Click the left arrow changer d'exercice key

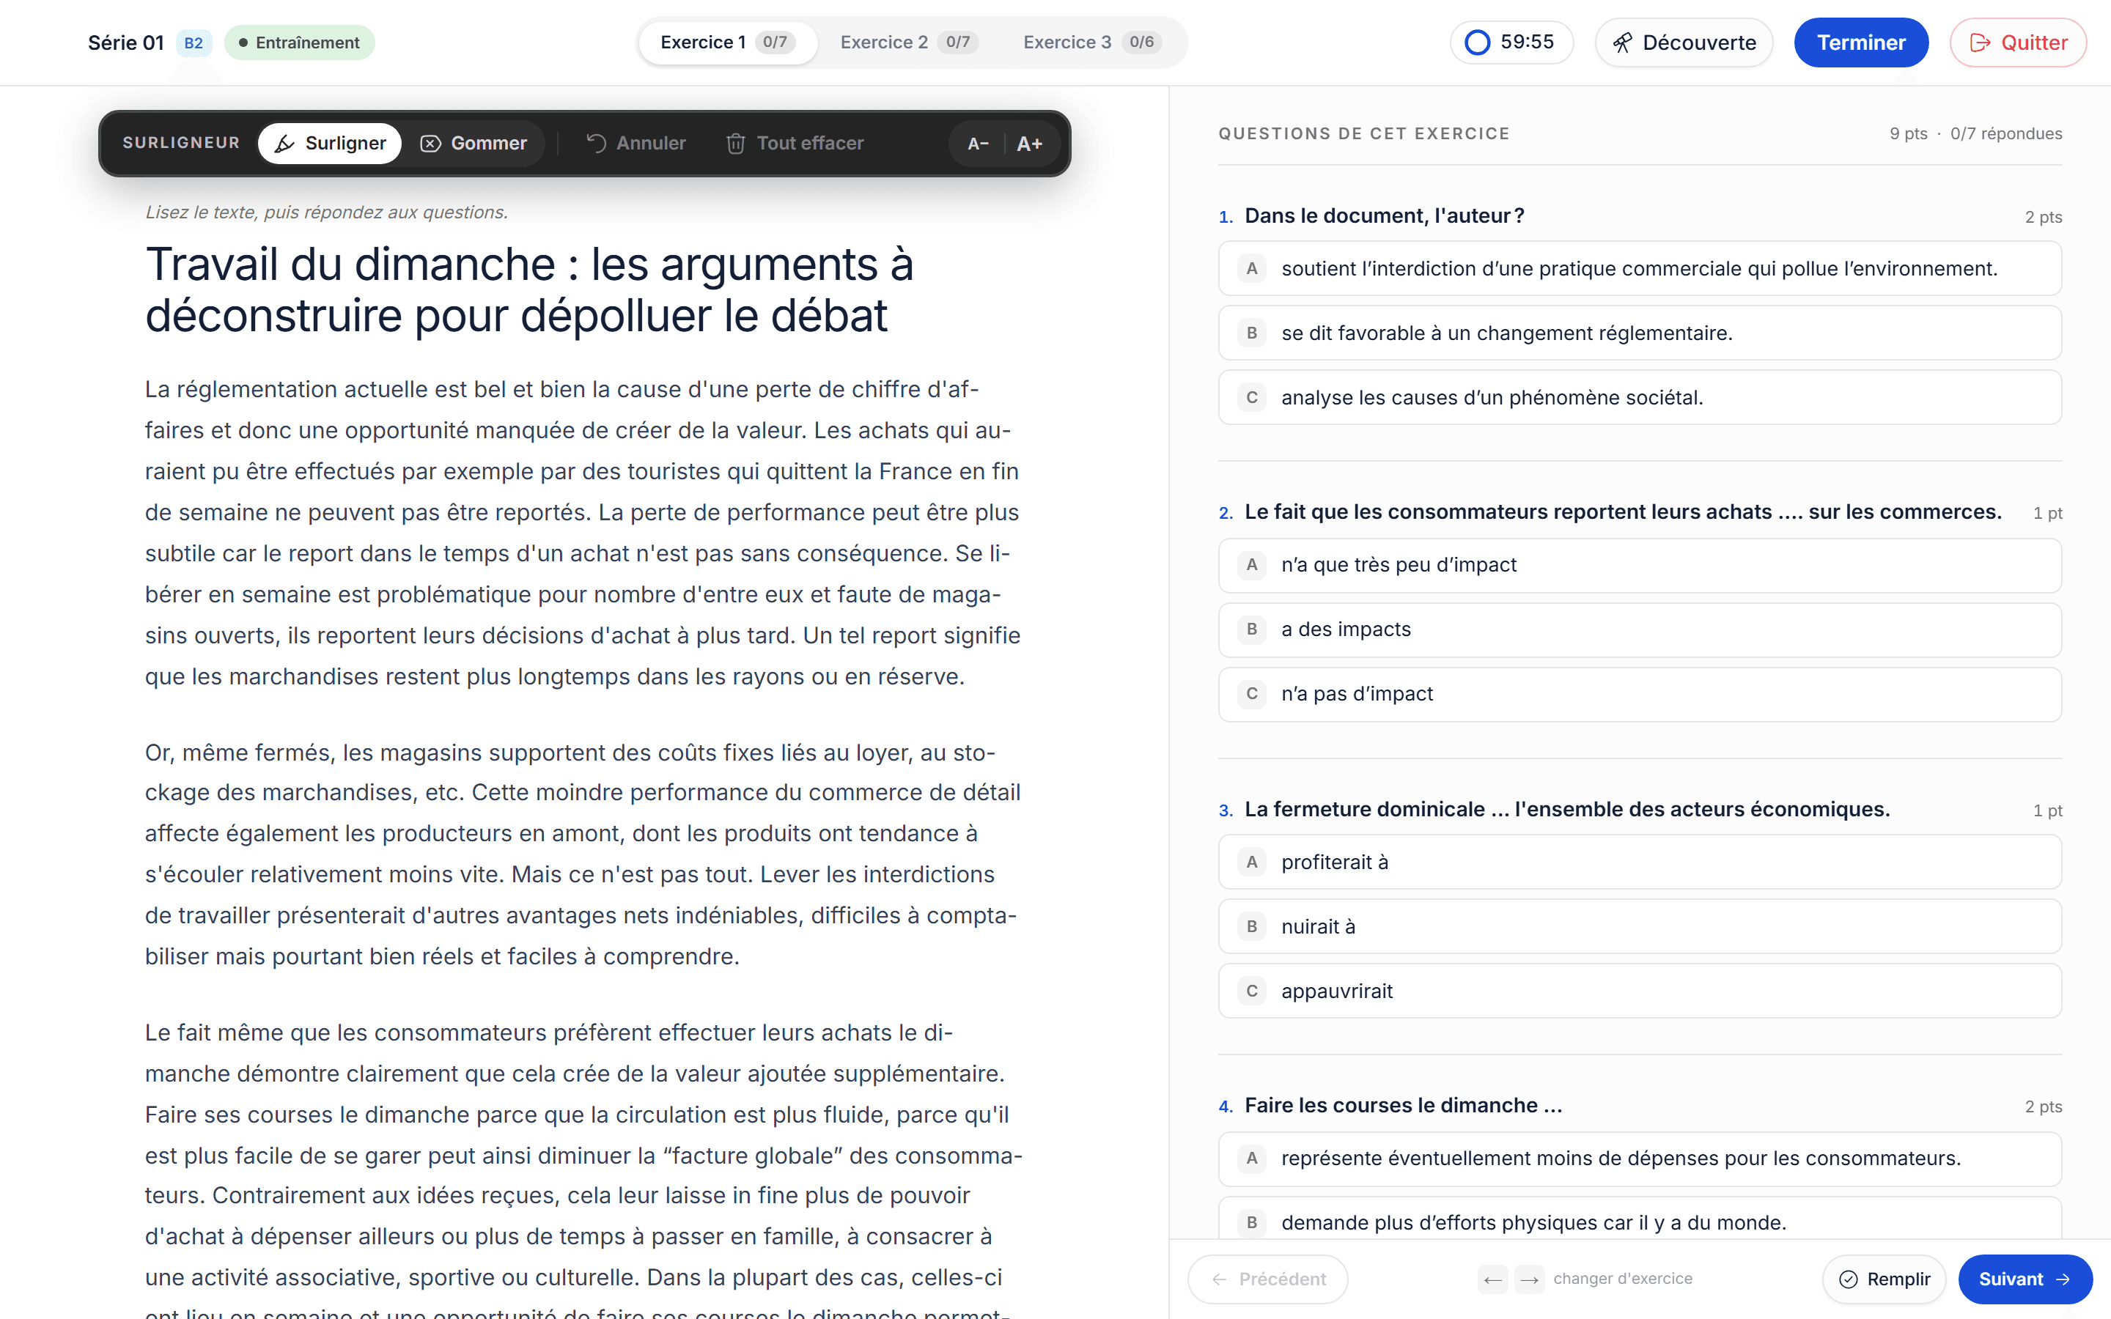coord(1492,1279)
